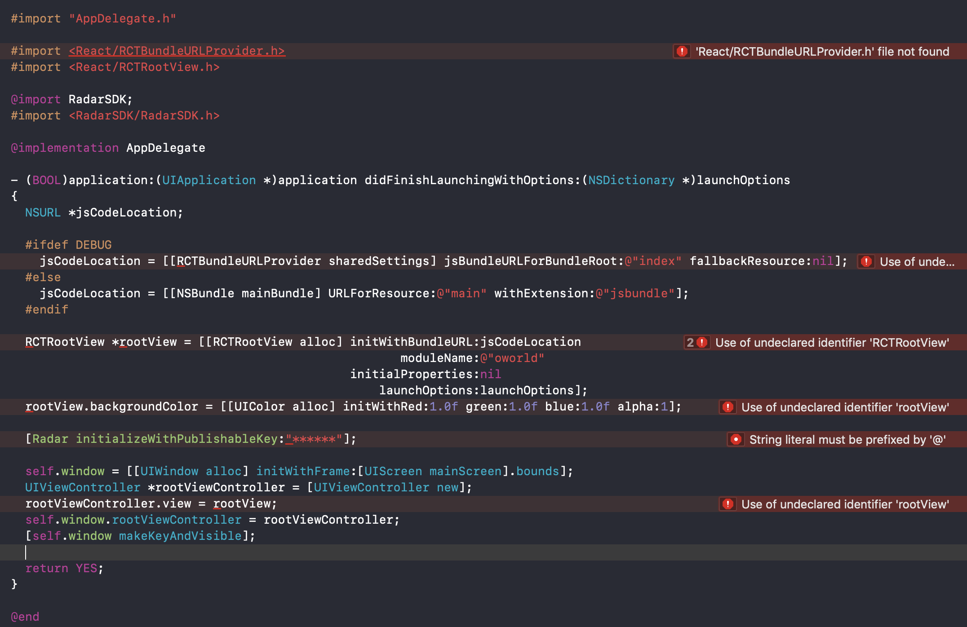The height and width of the screenshot is (627, 967).
Task: Click error icon on rootView.backgroundColor line
Action: tap(727, 407)
